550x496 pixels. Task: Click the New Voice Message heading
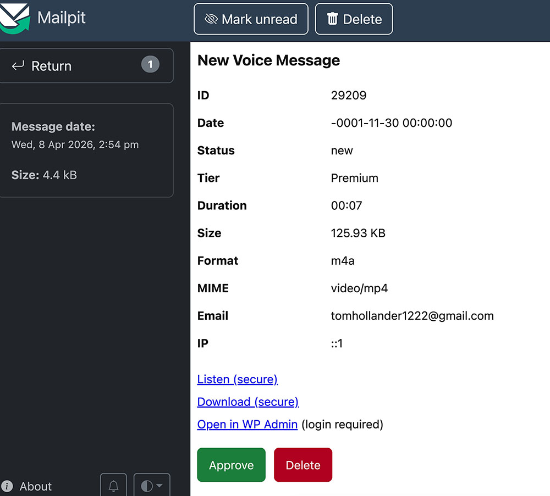[268, 60]
